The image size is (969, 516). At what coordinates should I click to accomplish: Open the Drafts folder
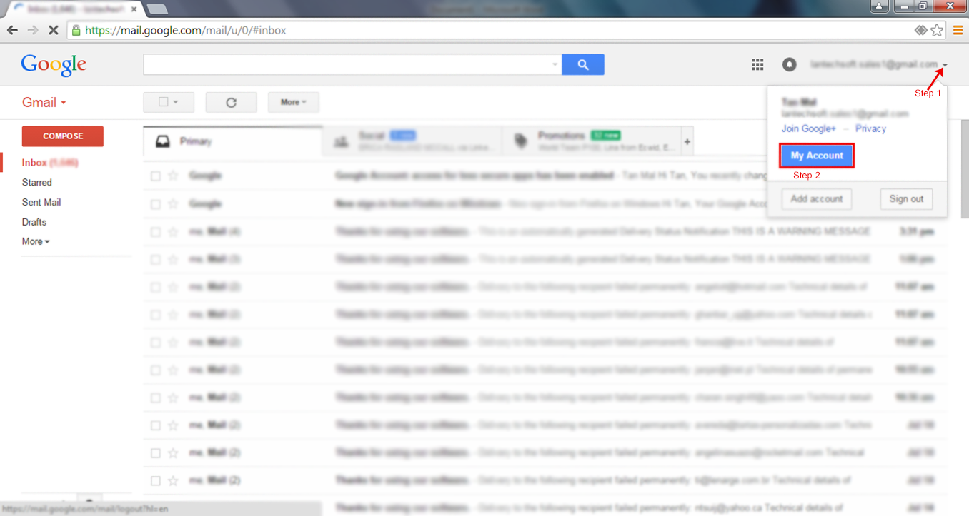[x=34, y=222]
